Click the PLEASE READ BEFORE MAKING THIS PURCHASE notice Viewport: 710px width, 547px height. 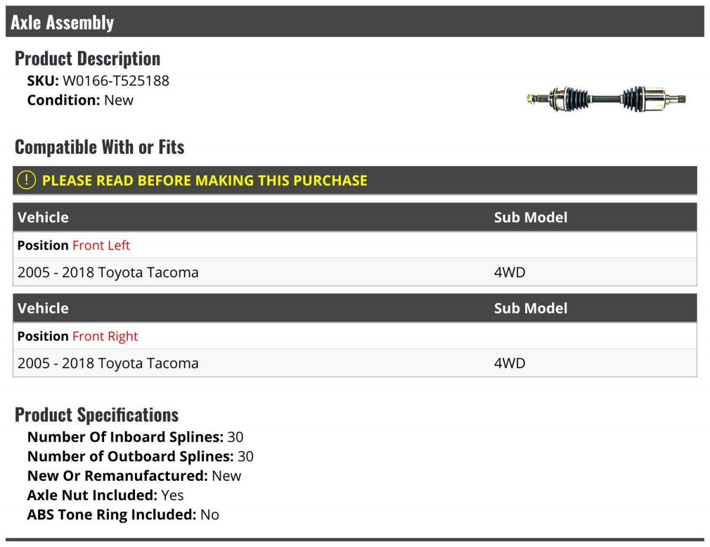pos(204,180)
